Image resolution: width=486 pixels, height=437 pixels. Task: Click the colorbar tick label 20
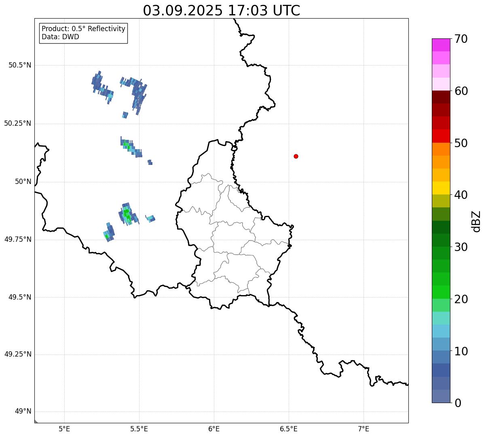coord(461,299)
